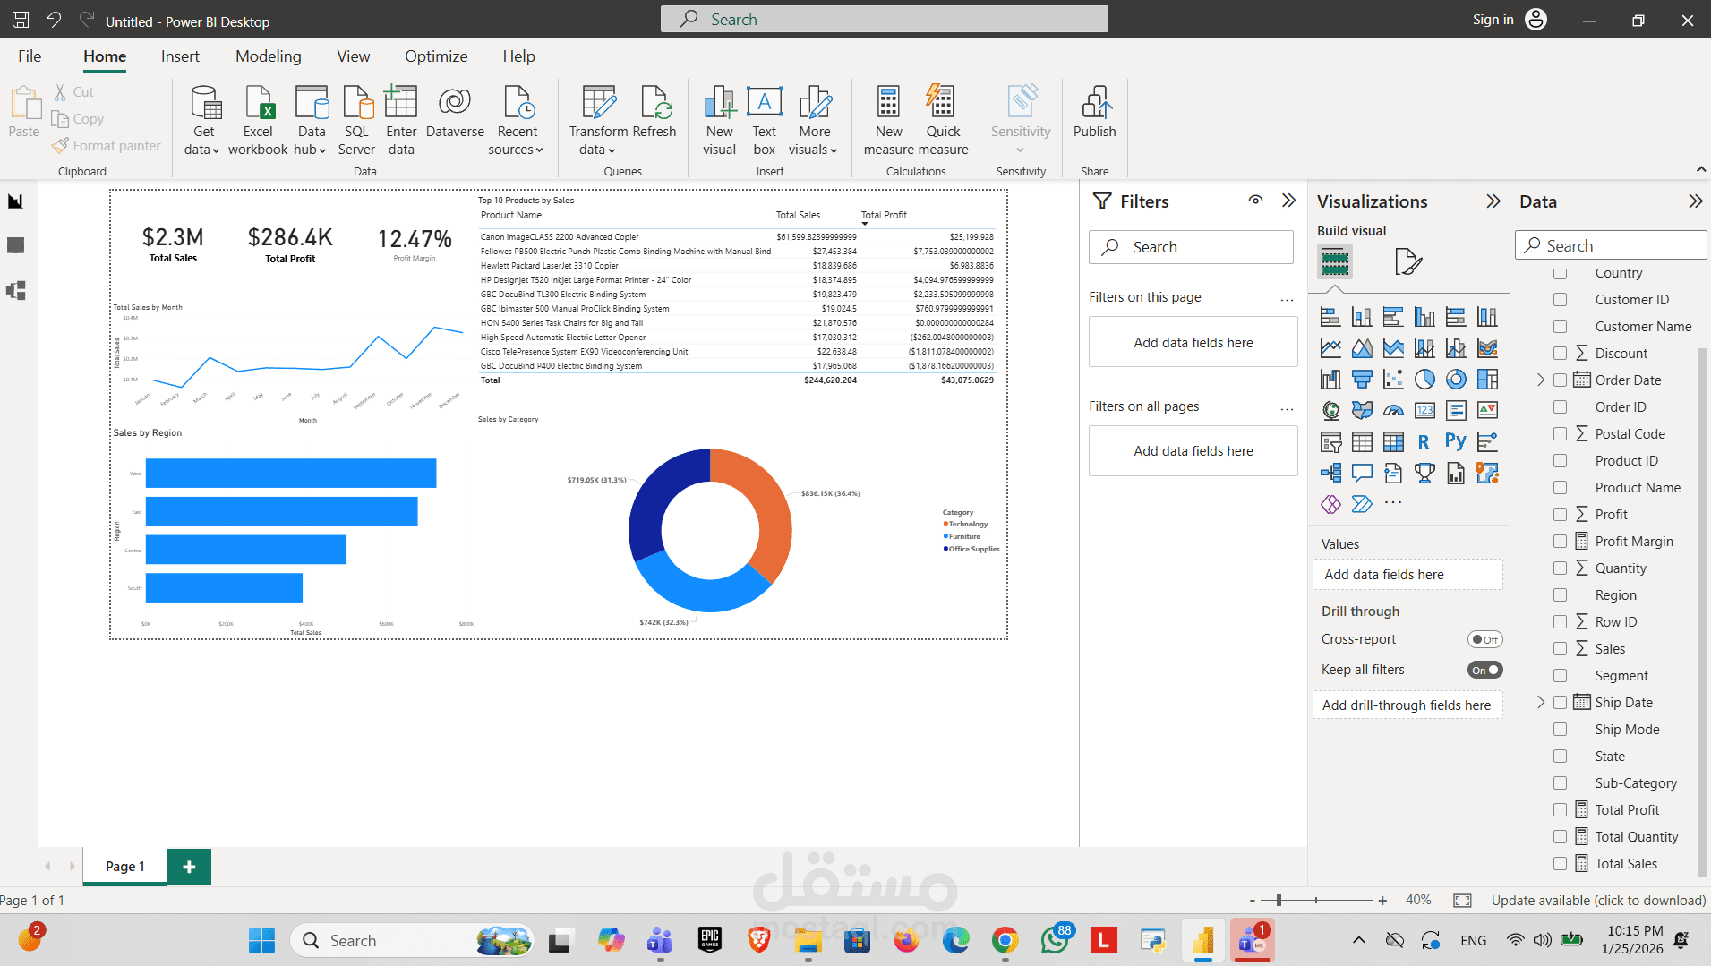The image size is (1711, 966).
Task: Click the Undo arrow in the title bar
Action: [x=54, y=20]
